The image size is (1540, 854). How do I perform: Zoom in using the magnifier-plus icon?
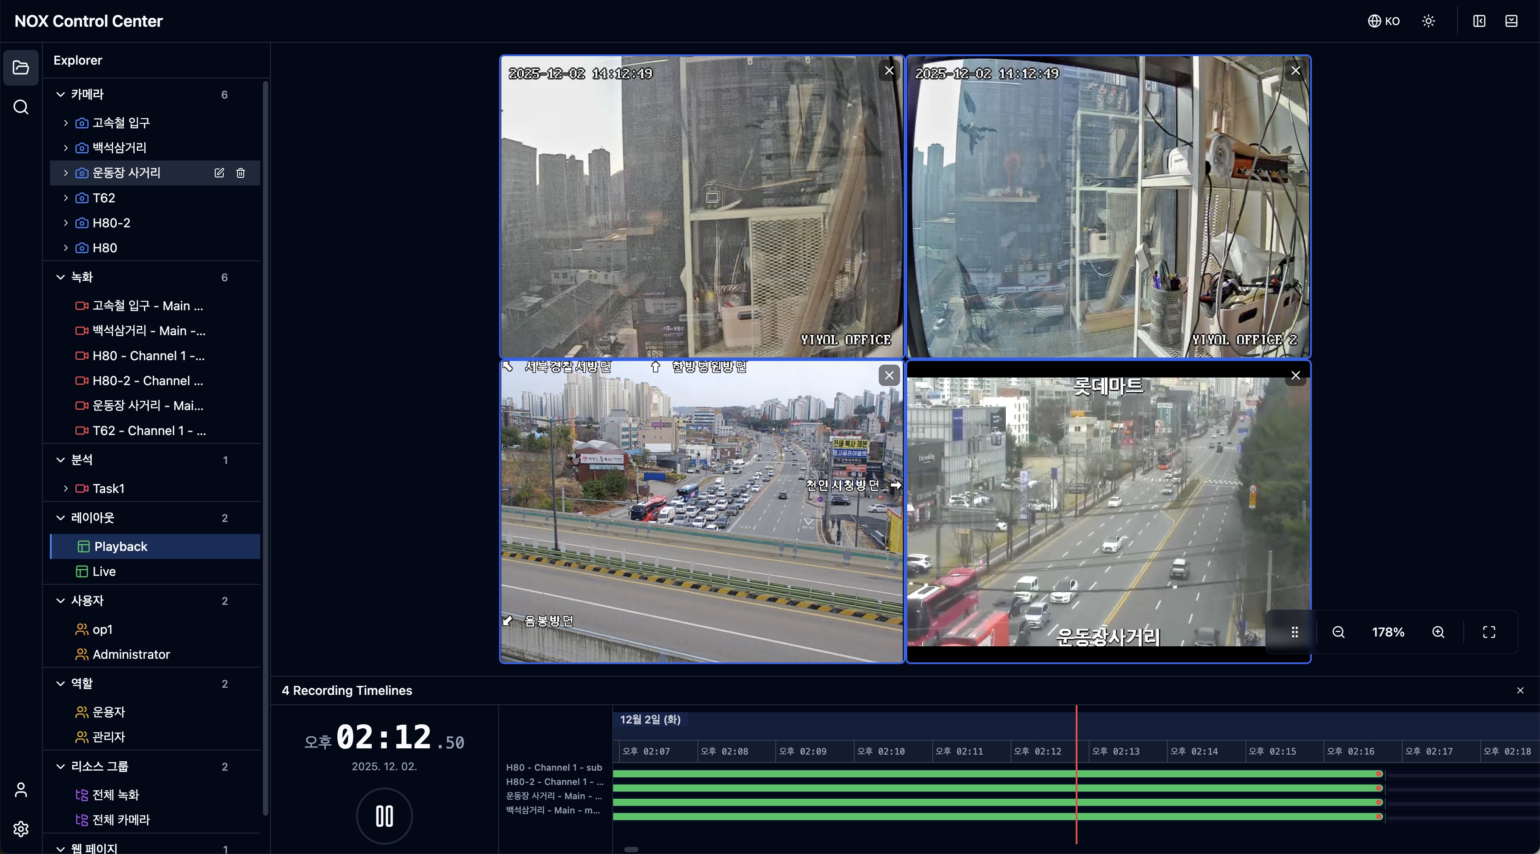tap(1439, 632)
